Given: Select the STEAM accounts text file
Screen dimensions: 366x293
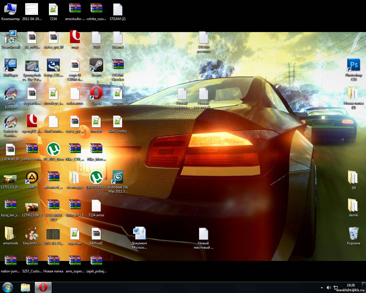Looking at the screenshot, I should point(204,37).
